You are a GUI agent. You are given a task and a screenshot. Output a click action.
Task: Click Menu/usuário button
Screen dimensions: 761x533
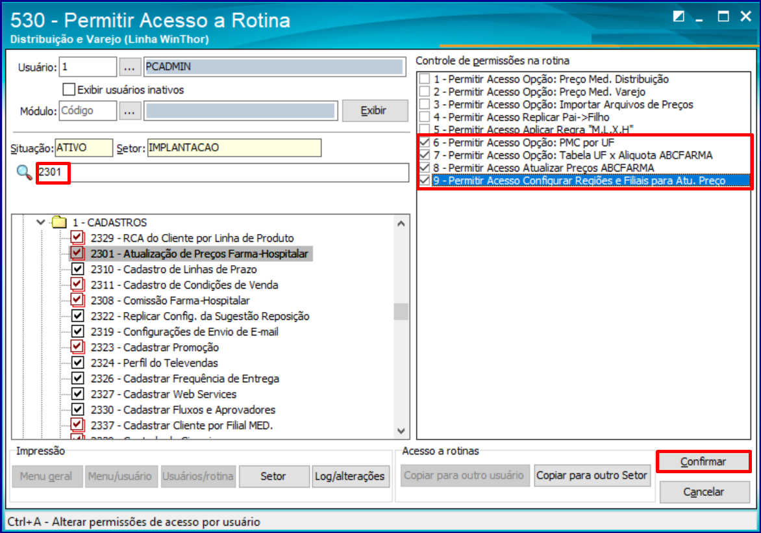[120, 476]
